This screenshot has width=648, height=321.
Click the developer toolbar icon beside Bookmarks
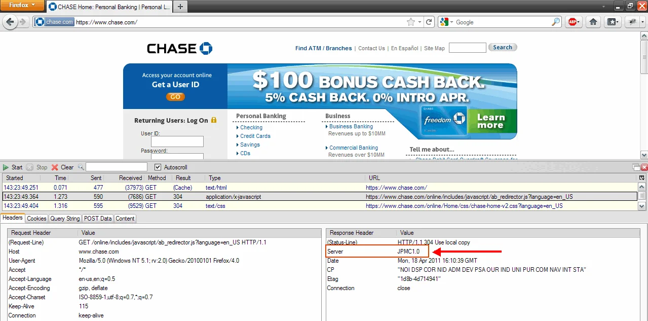coord(632,22)
